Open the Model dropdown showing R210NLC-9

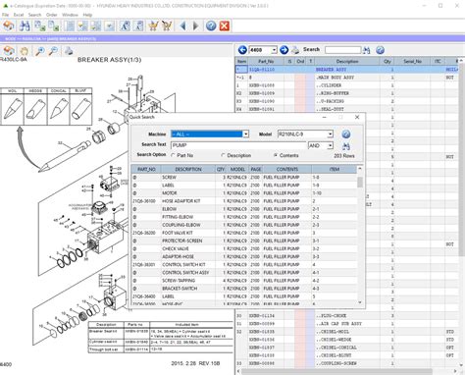330,134
